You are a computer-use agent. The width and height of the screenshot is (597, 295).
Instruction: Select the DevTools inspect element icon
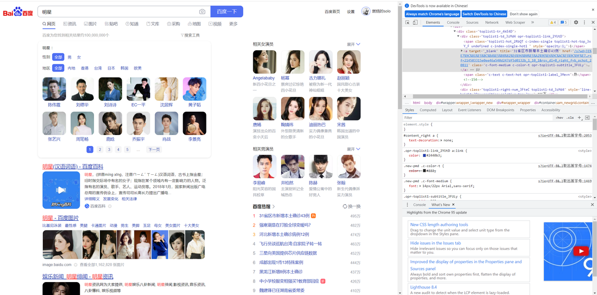coord(408,22)
